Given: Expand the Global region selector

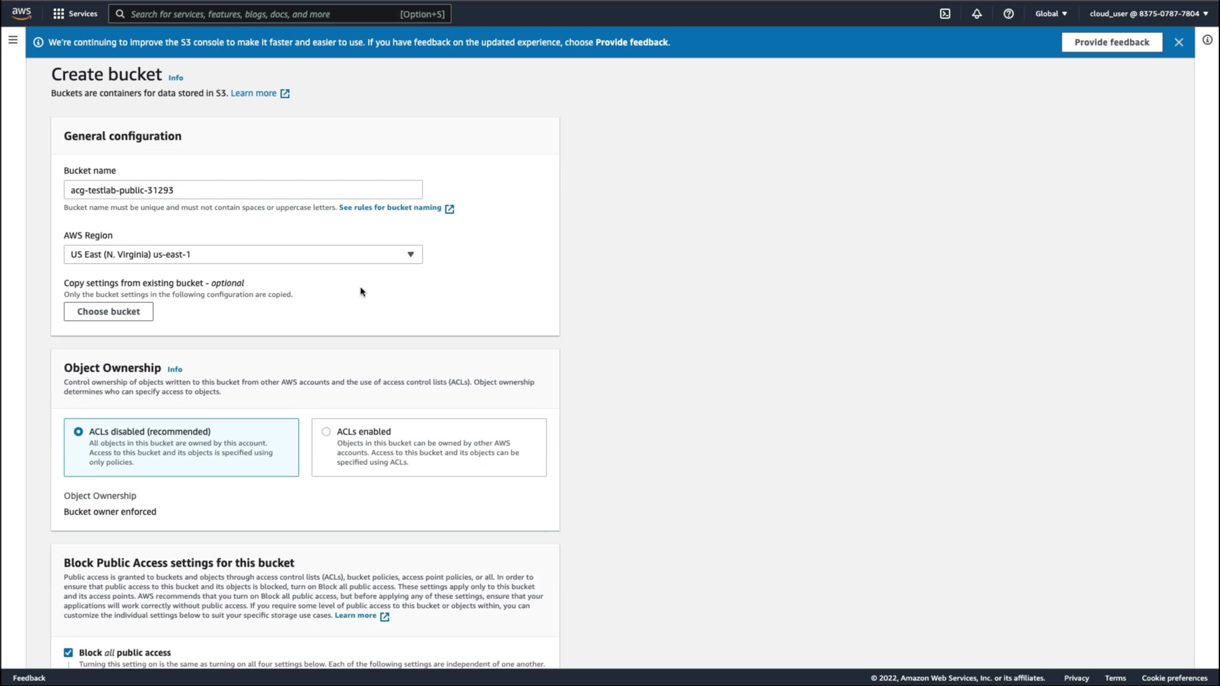Looking at the screenshot, I should point(1051,13).
